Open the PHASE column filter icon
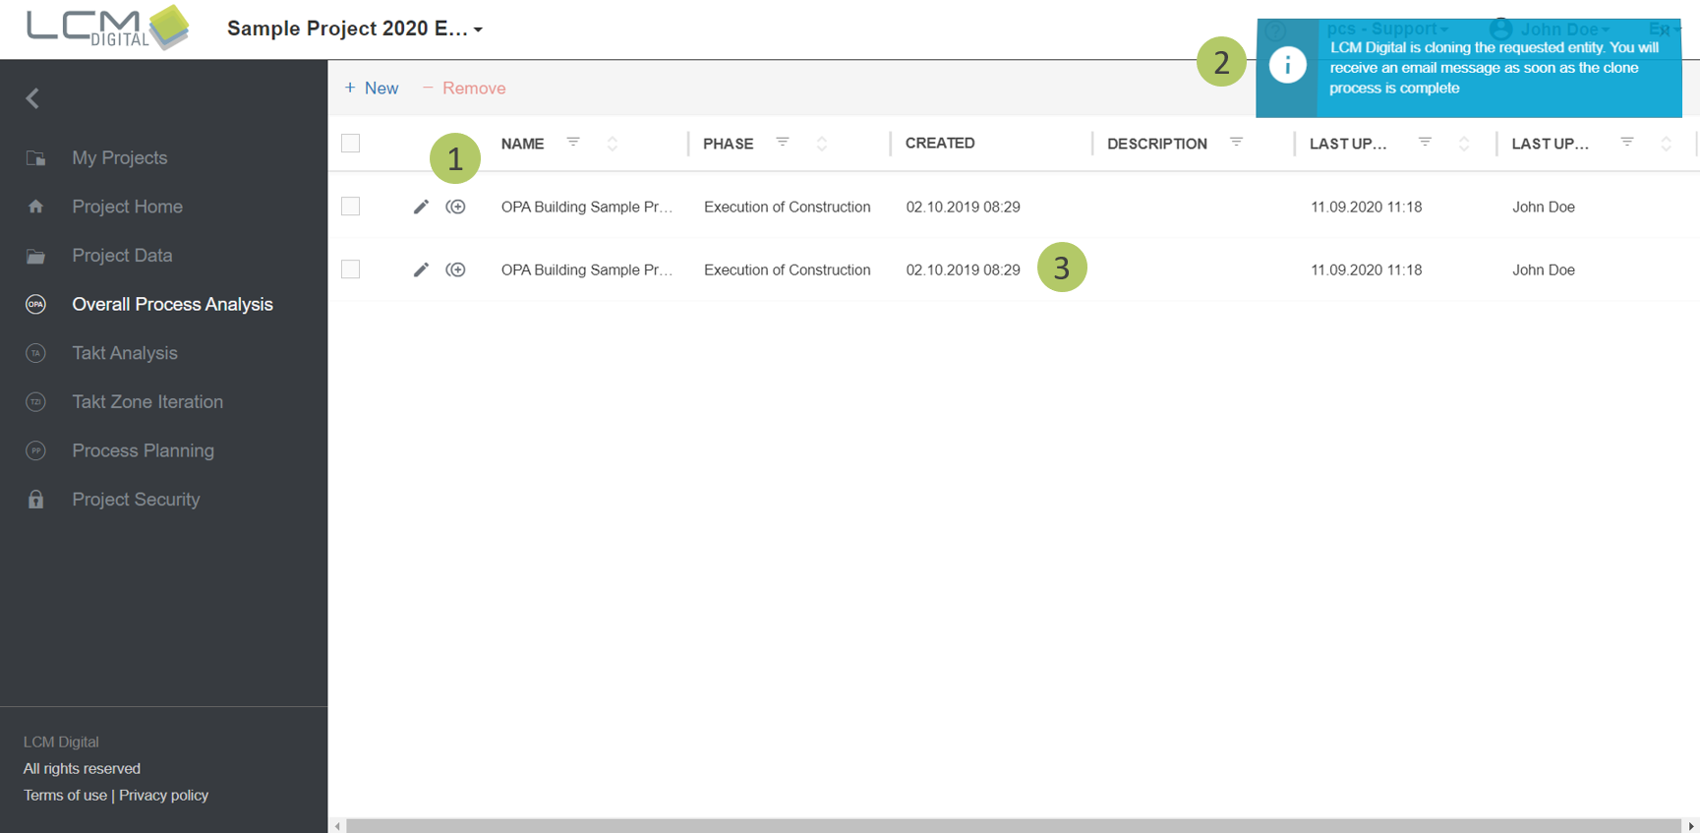This screenshot has height=833, width=1700. click(x=783, y=143)
